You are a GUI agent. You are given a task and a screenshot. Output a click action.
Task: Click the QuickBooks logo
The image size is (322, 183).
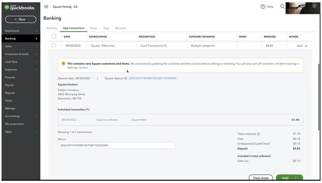coord(19,7)
